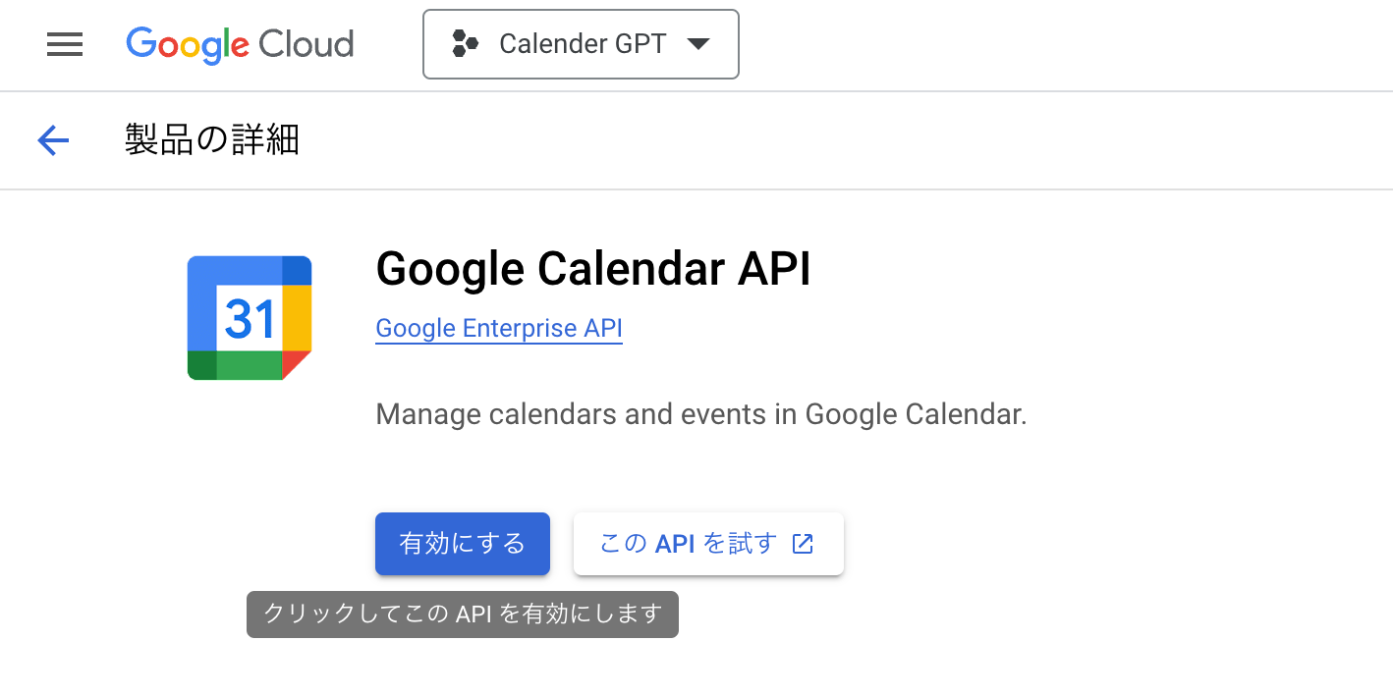Click the hexagon project icon
Screen dimensions: 1393x695
tap(465, 44)
